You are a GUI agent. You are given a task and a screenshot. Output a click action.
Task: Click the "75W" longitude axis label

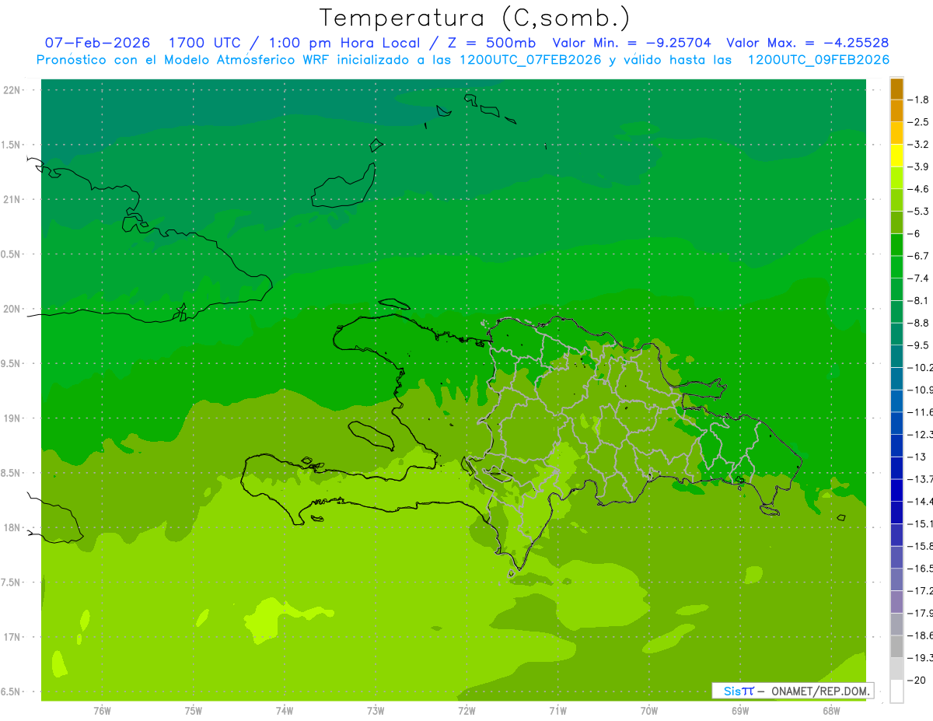194,711
